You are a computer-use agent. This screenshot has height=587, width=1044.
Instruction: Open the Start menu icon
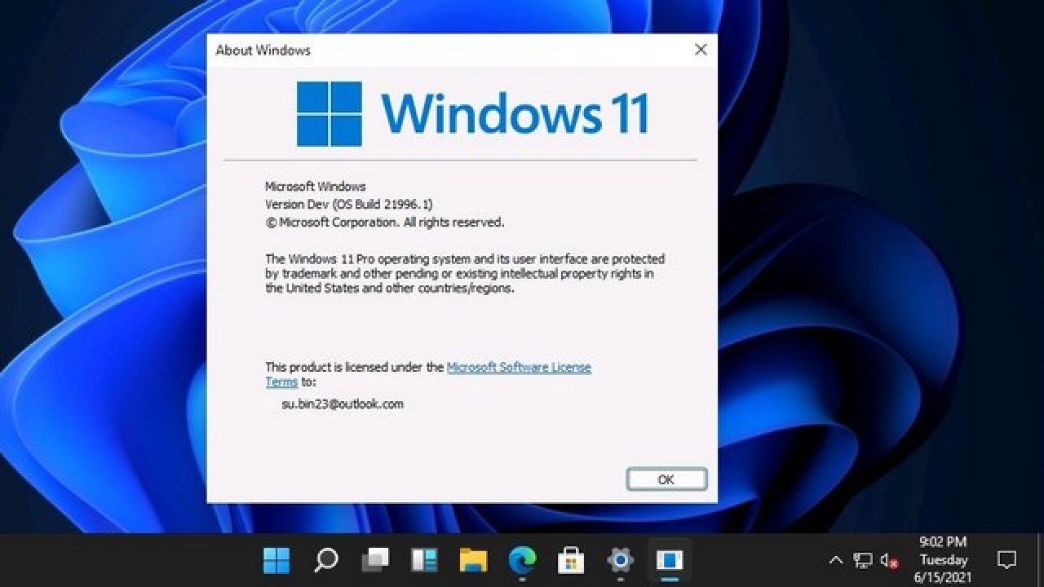pyautogui.click(x=276, y=560)
